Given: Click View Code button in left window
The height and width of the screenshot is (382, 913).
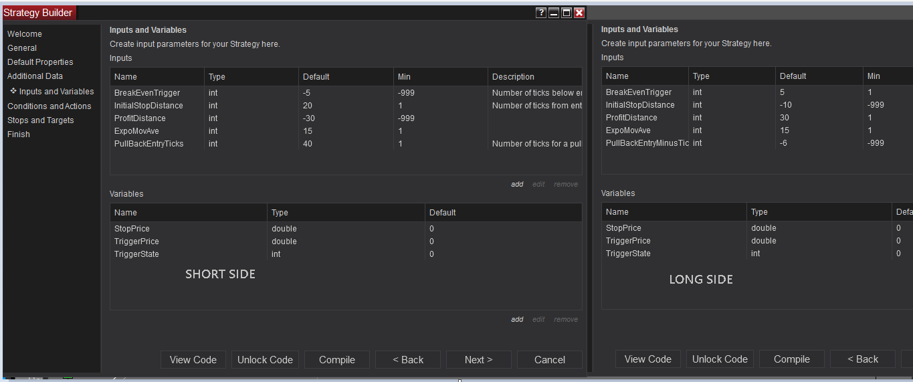Looking at the screenshot, I should (x=193, y=360).
